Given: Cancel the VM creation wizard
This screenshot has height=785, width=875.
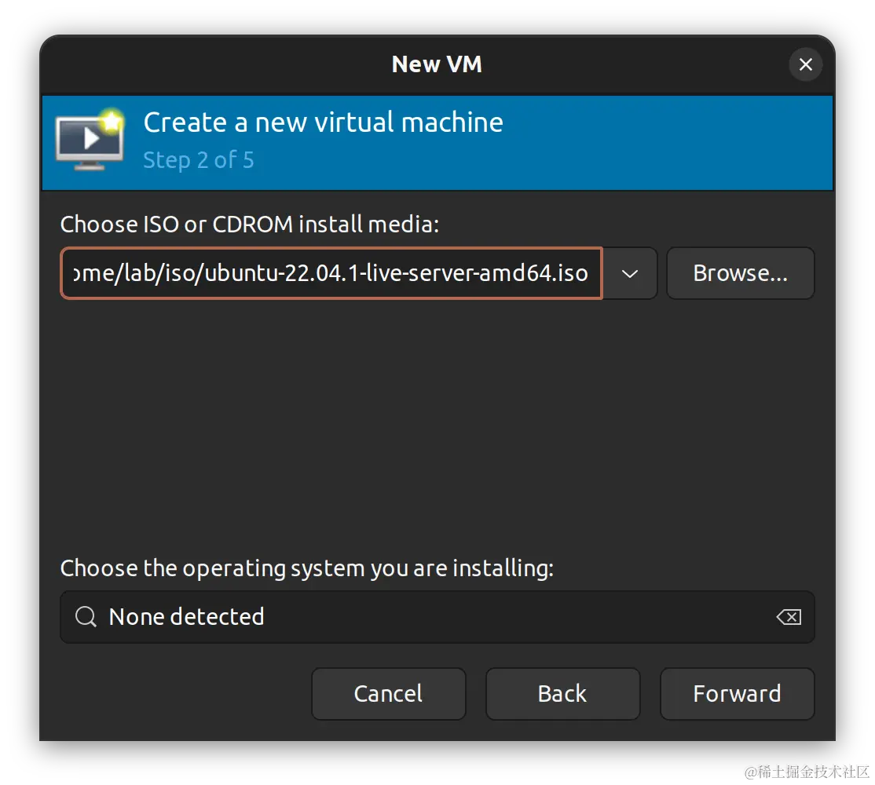Looking at the screenshot, I should point(388,694).
